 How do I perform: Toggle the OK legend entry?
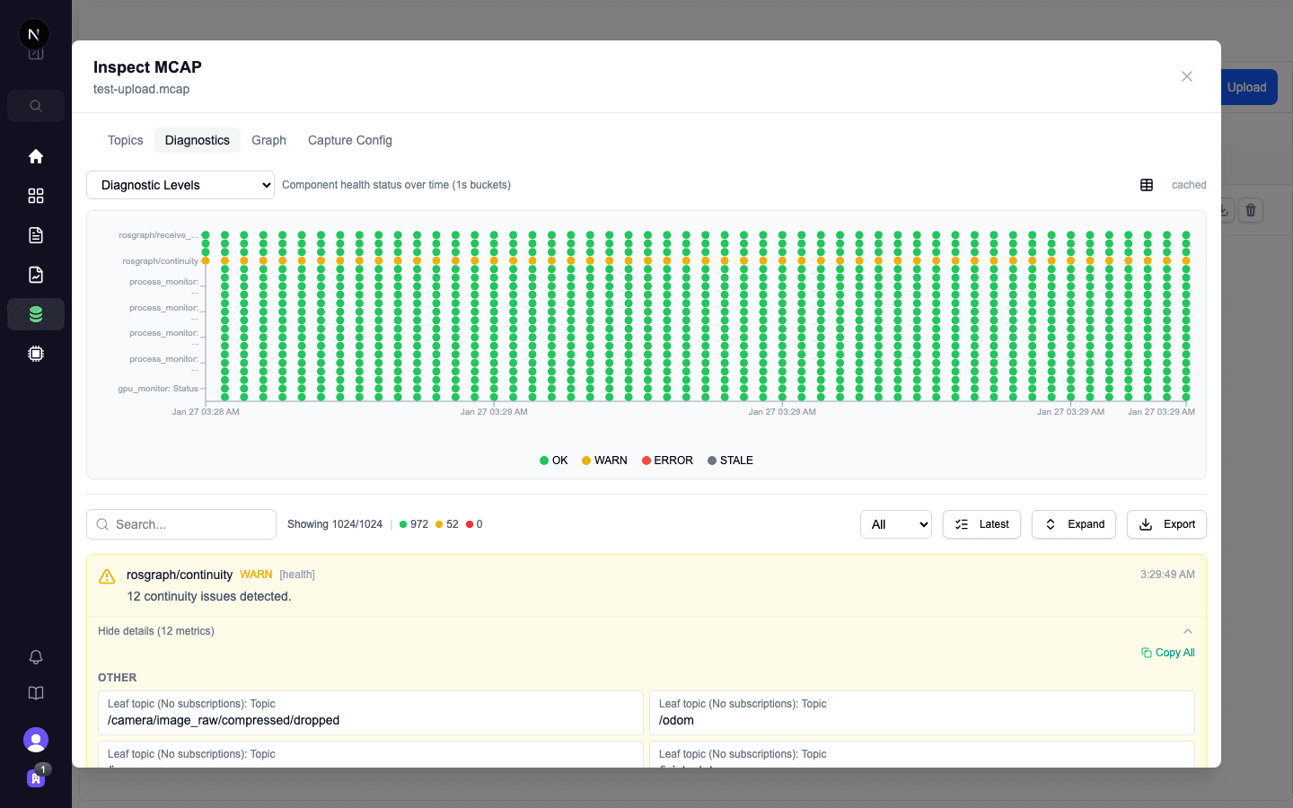(x=553, y=461)
